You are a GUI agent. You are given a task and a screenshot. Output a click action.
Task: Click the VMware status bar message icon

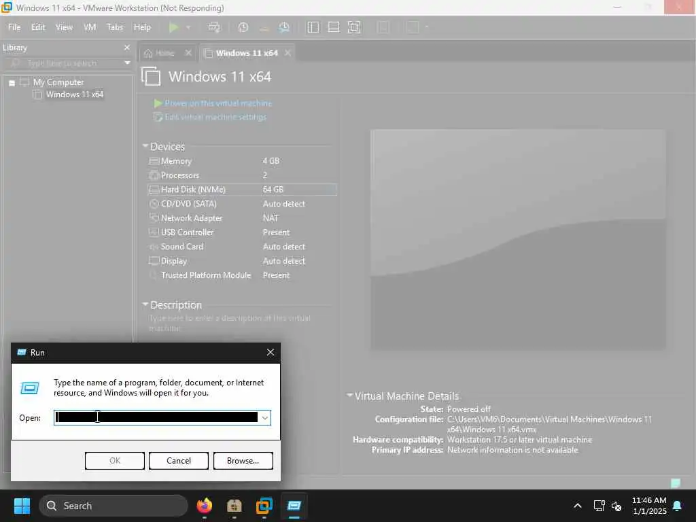pos(675,483)
